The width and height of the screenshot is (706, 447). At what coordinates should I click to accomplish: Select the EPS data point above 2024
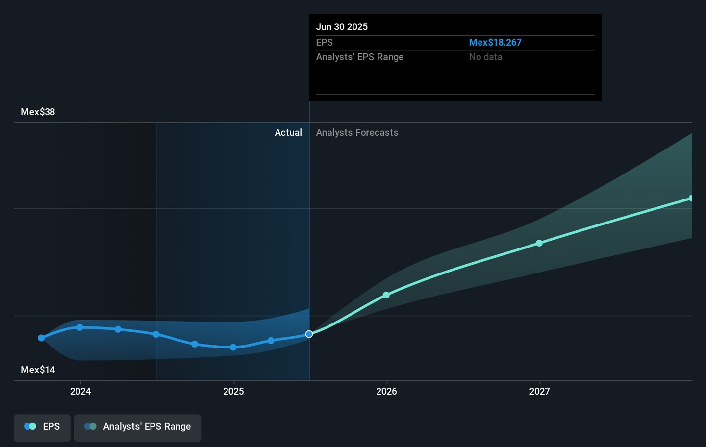(80, 327)
